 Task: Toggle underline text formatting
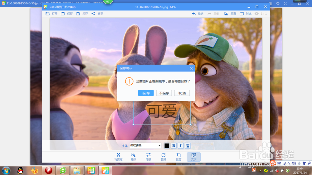(x=188, y=146)
